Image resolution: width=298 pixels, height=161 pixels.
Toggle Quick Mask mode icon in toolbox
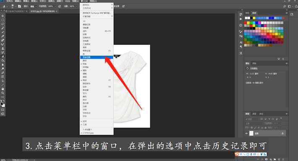[3, 110]
